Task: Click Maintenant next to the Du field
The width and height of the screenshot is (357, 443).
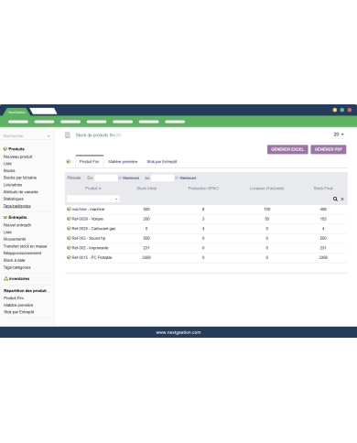Action: click(x=131, y=178)
